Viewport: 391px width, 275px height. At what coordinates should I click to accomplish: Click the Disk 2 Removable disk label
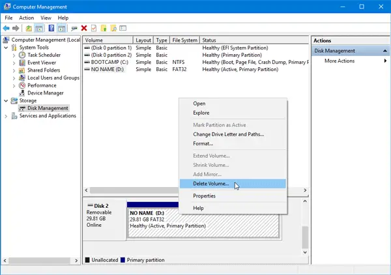(104, 220)
